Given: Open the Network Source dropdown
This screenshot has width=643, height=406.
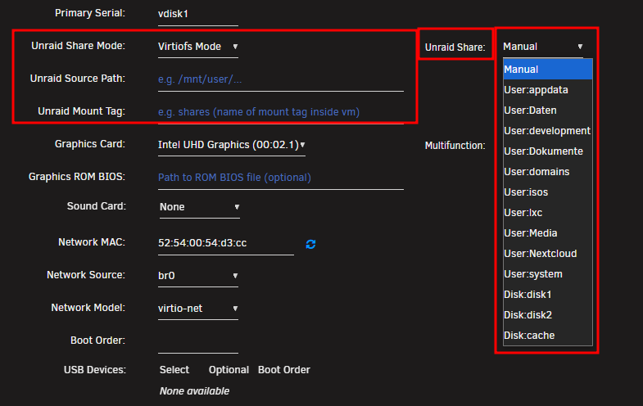Looking at the screenshot, I should (x=198, y=276).
